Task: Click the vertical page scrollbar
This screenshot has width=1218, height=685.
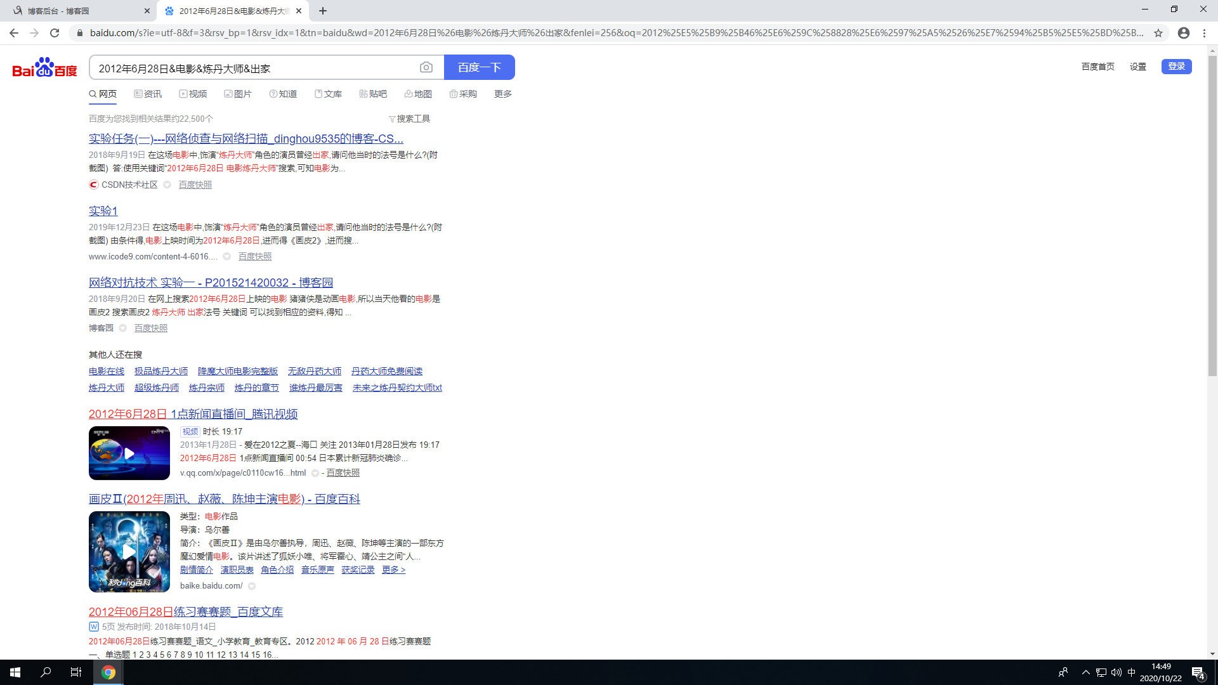Action: pyautogui.click(x=1212, y=216)
